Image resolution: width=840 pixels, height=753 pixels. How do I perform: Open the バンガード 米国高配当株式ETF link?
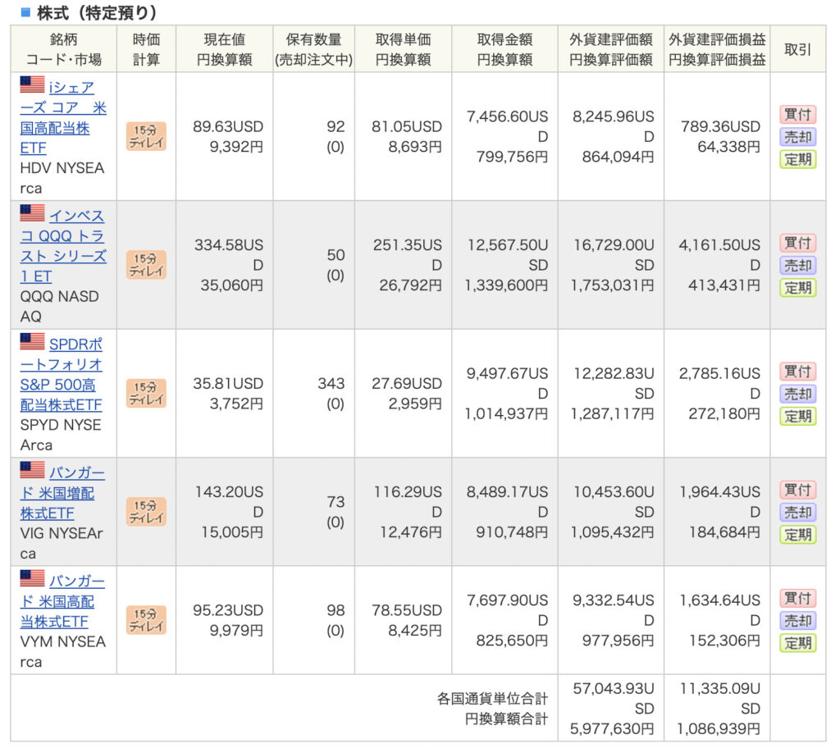coord(62,601)
